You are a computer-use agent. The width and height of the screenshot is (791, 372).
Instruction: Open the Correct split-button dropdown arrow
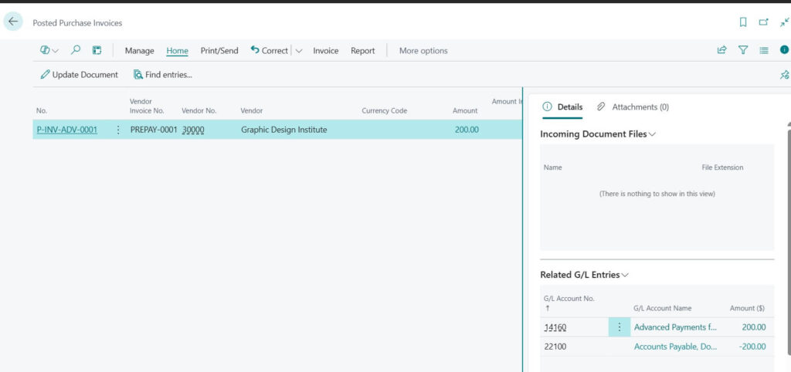coord(299,51)
